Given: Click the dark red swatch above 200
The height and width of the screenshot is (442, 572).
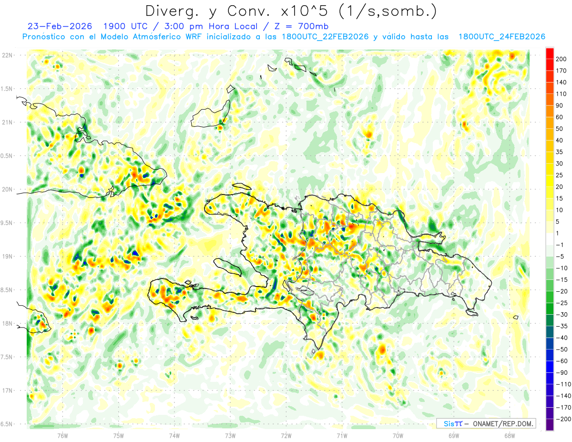Looking at the screenshot, I should (550, 53).
